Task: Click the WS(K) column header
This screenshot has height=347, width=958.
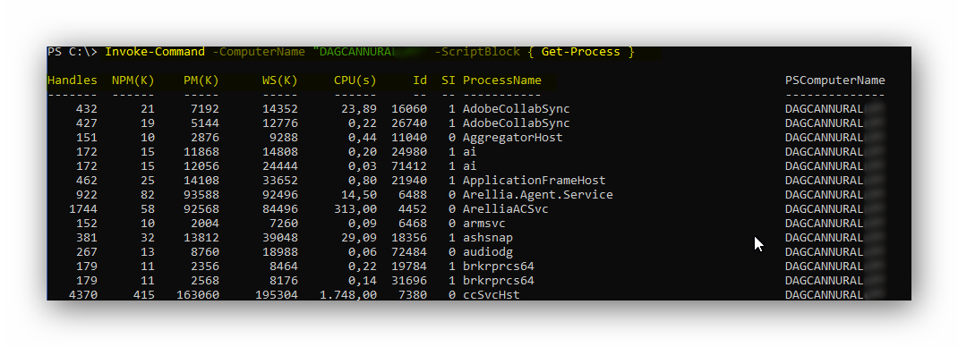Action: [x=280, y=80]
